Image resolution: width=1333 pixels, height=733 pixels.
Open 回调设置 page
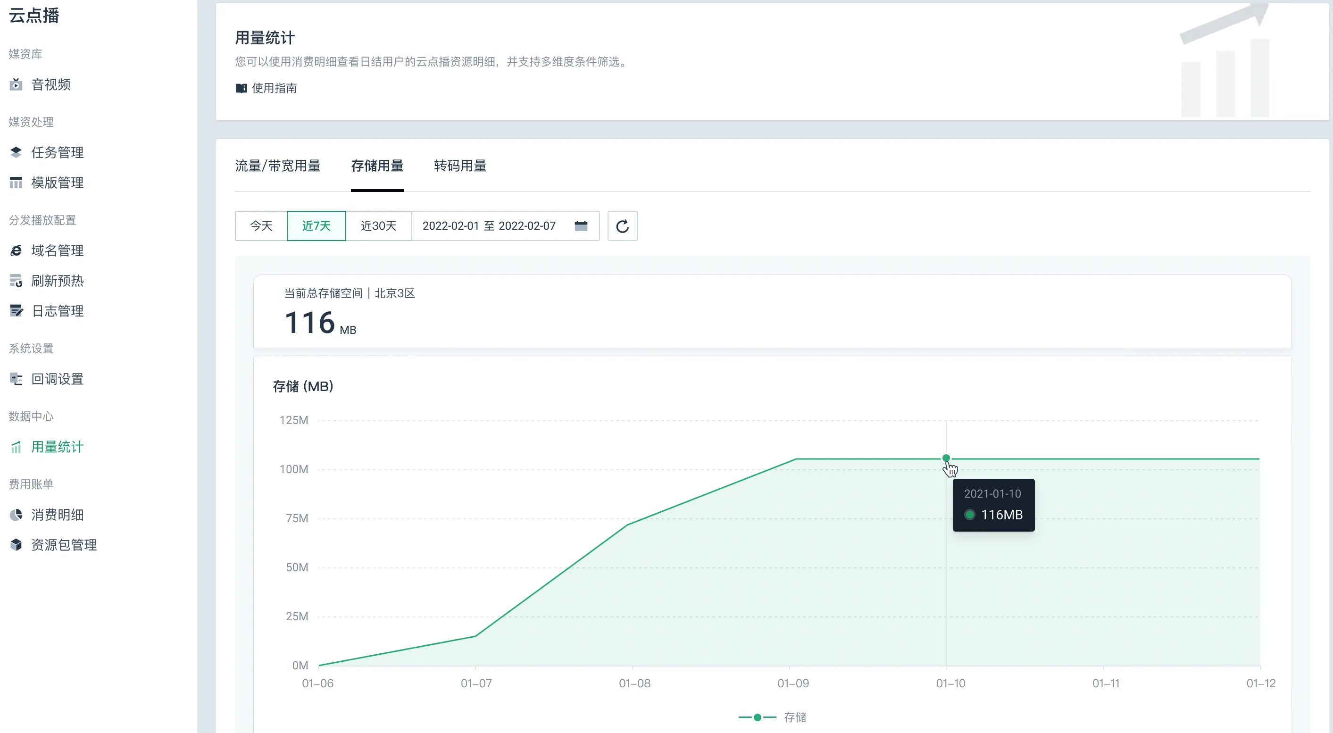click(x=58, y=379)
